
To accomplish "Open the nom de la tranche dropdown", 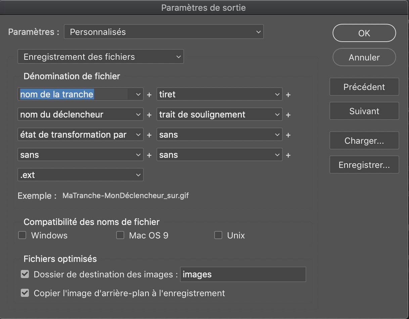I will tap(80, 94).
